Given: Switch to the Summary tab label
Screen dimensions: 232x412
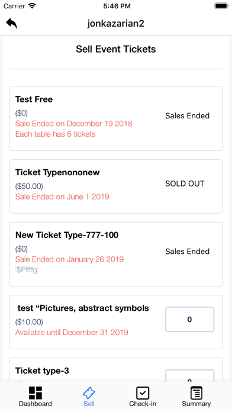Looking at the screenshot, I should click(x=196, y=404).
